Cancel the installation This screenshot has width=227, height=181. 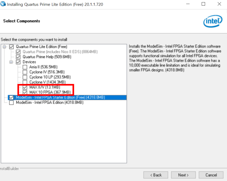click(211, 175)
